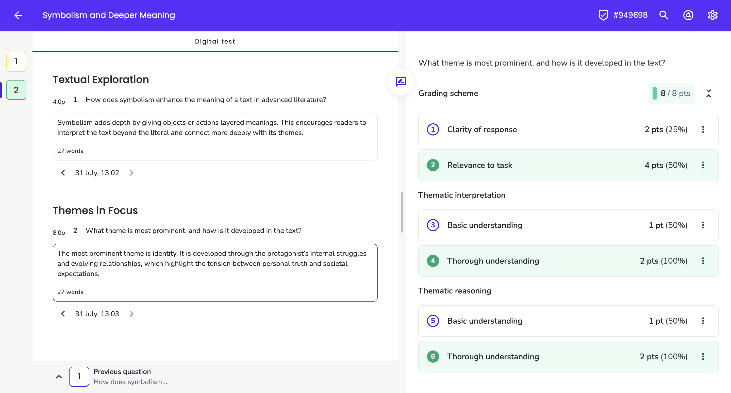
Task: Click the question prompt above grading scheme
Action: click(x=542, y=63)
